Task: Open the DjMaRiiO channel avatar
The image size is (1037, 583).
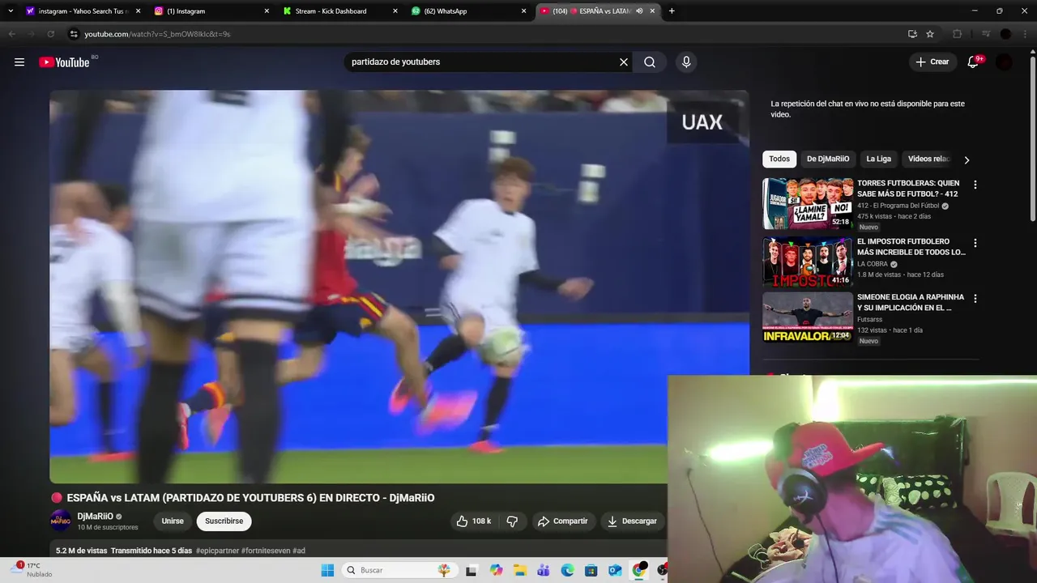Action: coord(61,521)
